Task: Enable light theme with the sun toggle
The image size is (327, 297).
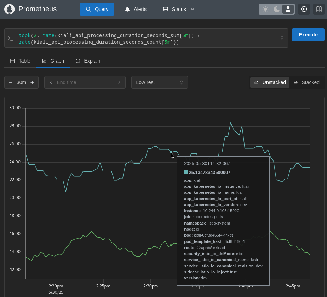Action: click(265, 9)
